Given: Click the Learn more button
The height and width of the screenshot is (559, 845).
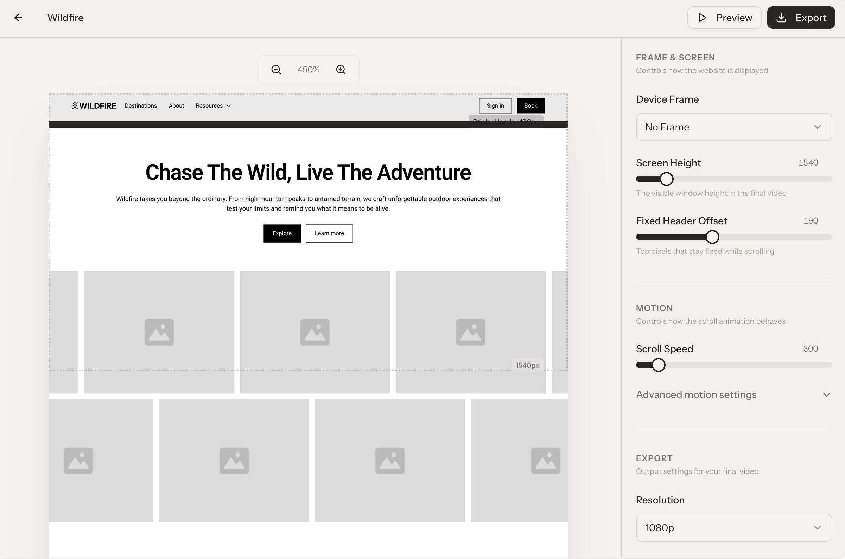Looking at the screenshot, I should [x=329, y=233].
